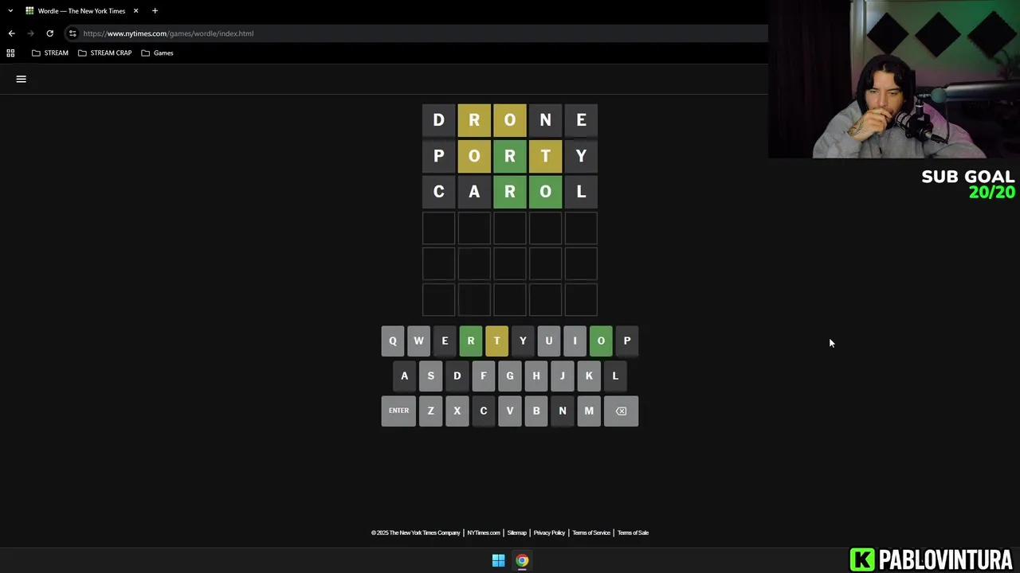Click the URL address bar

414,33
